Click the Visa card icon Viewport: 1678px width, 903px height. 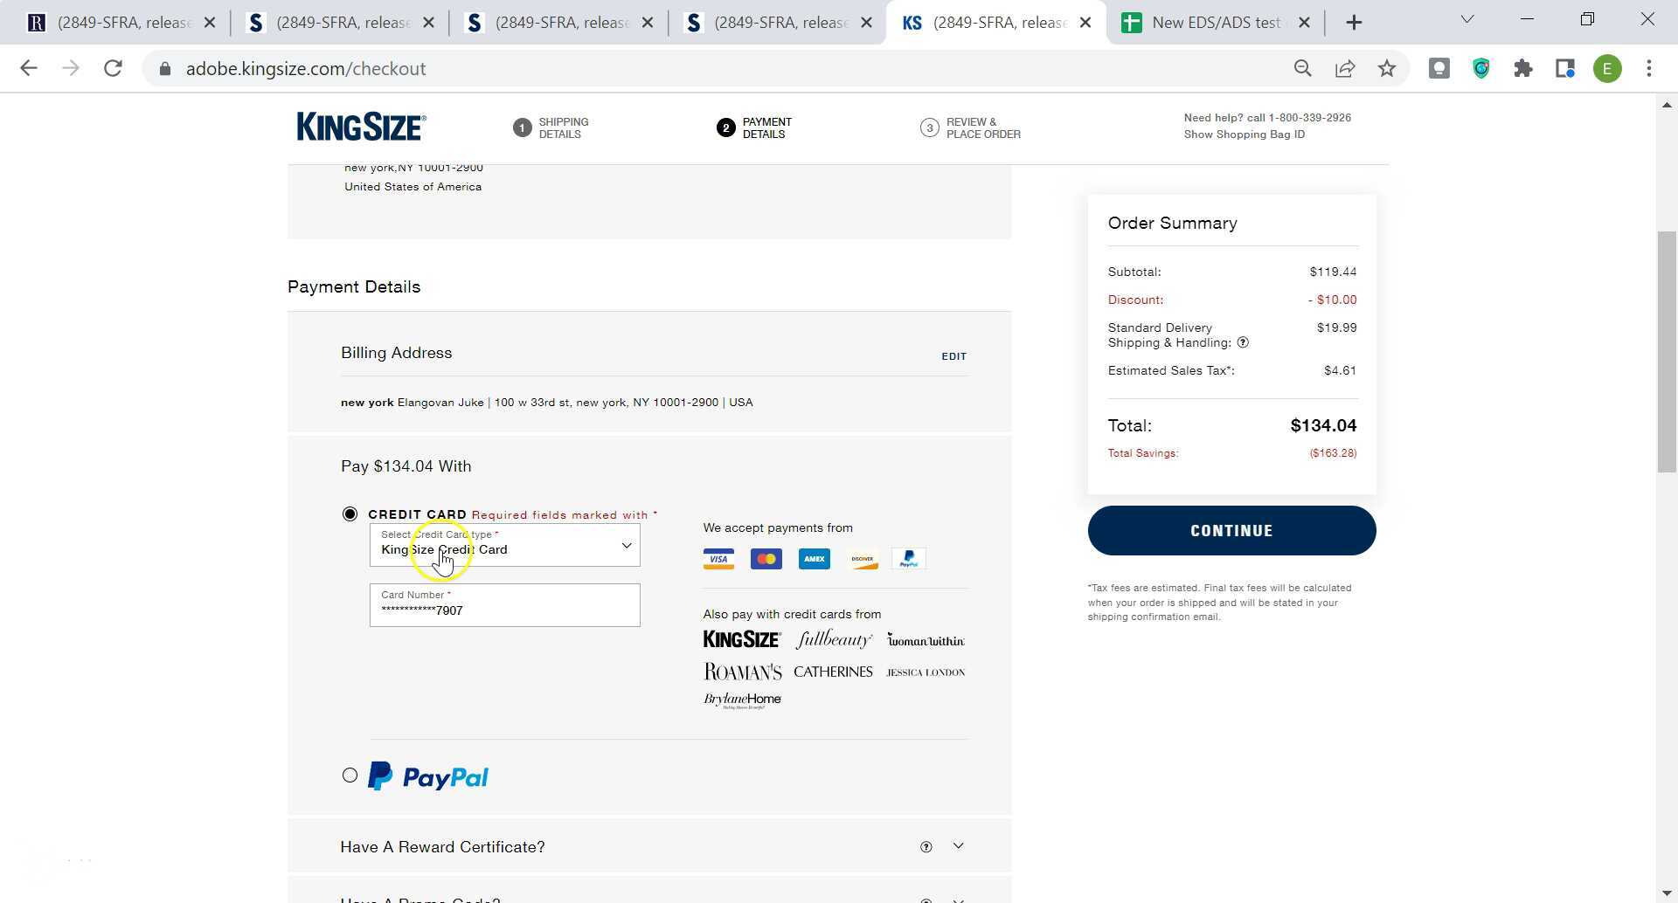(x=718, y=559)
